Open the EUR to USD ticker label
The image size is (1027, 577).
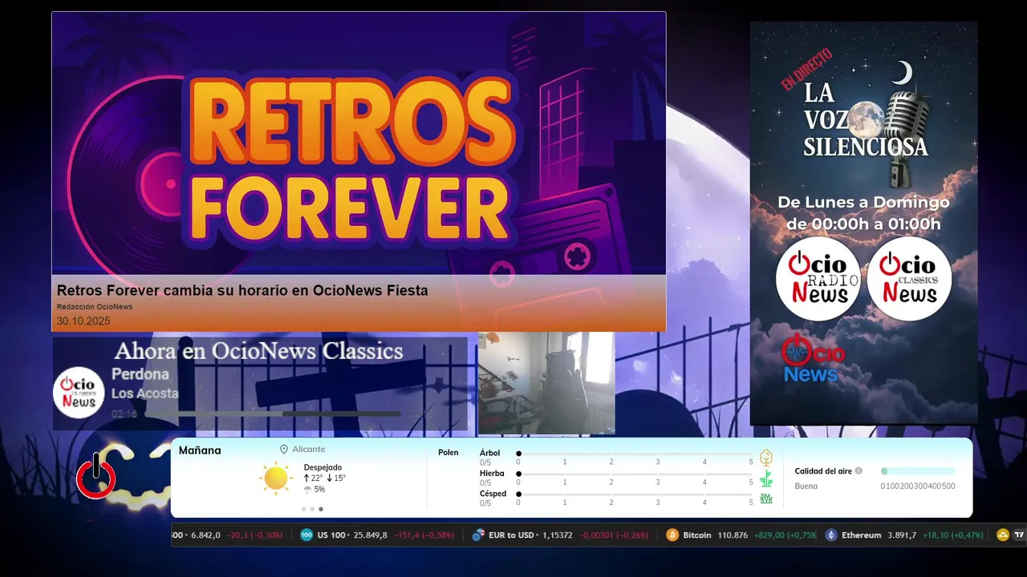click(x=512, y=535)
